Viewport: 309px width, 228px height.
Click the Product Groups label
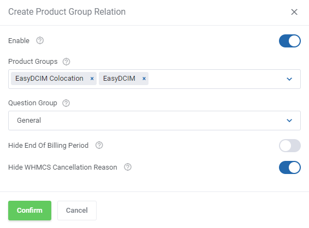pyautogui.click(x=33, y=62)
